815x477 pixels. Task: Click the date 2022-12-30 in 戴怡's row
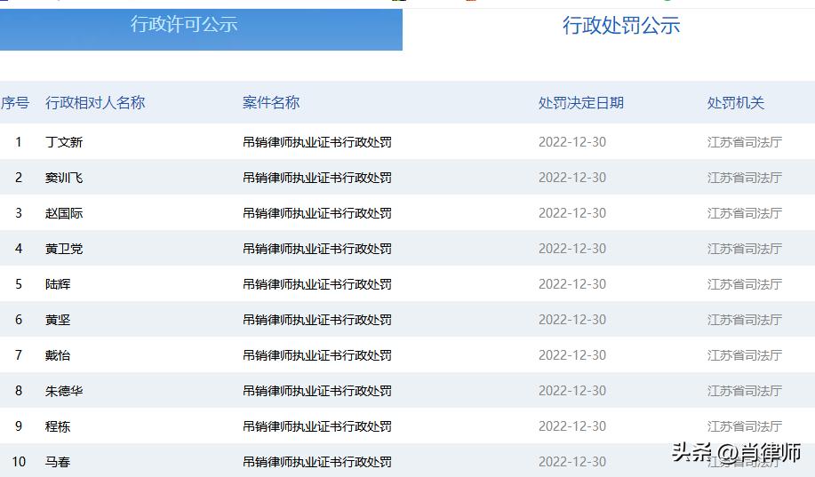tap(572, 355)
